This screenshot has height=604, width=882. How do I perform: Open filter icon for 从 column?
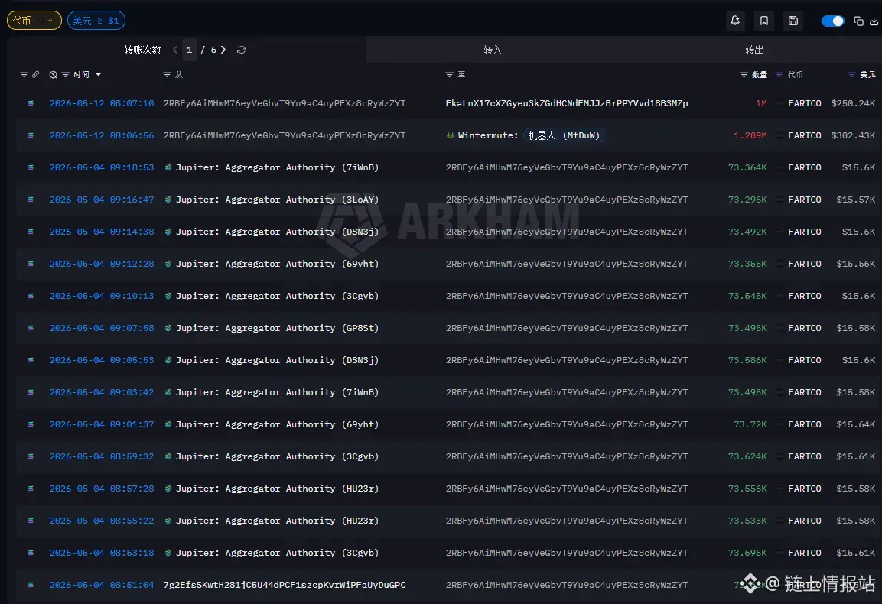167,74
